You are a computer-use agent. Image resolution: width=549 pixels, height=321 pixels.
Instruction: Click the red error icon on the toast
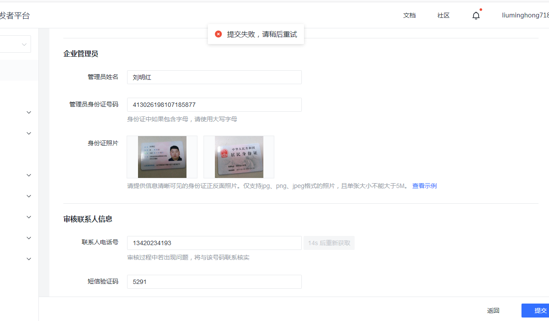click(218, 34)
